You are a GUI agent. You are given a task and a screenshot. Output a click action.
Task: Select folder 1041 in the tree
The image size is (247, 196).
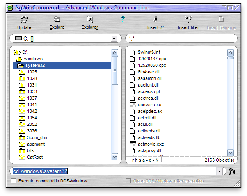click(x=32, y=105)
